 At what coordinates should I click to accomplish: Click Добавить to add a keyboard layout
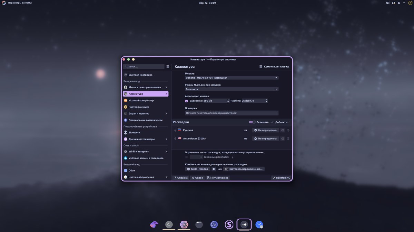pos(280,122)
